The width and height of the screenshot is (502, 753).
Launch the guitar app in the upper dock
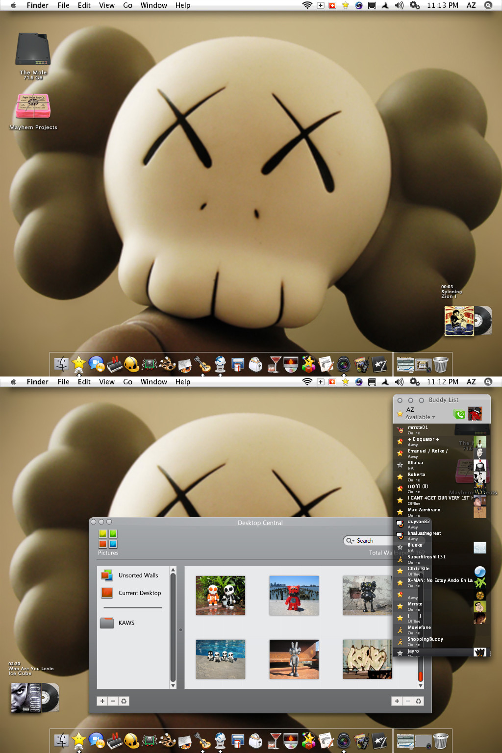click(202, 364)
